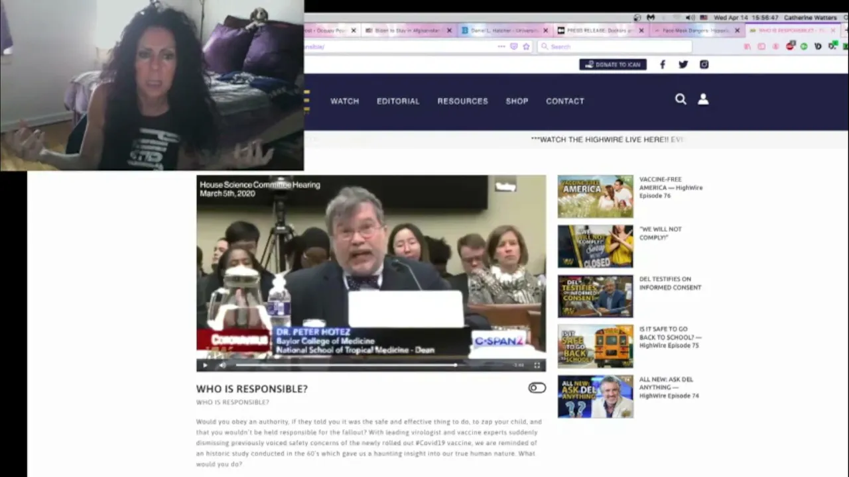The height and width of the screenshot is (477, 849).
Task: Open the CONTACT menu
Action: coord(565,101)
